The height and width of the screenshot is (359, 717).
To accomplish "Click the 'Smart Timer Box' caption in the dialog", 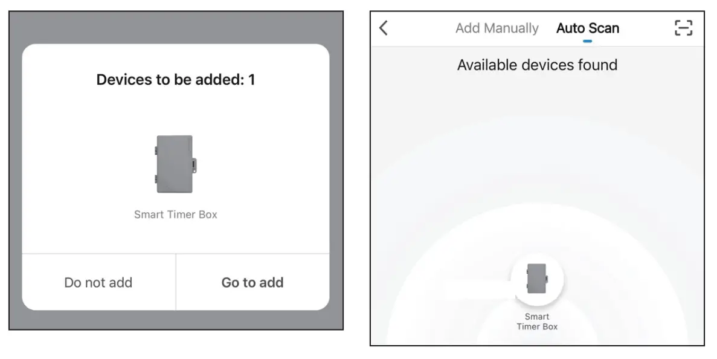I will point(175,214).
